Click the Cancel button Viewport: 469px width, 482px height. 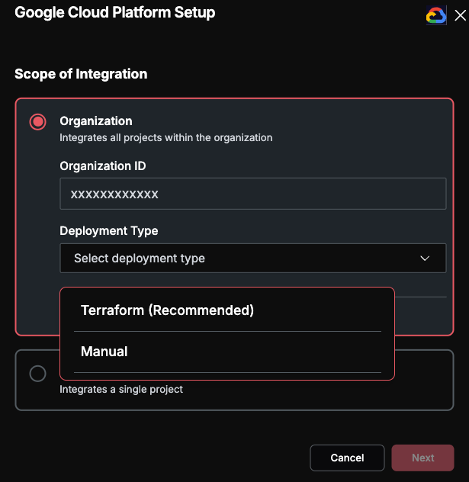(x=347, y=458)
